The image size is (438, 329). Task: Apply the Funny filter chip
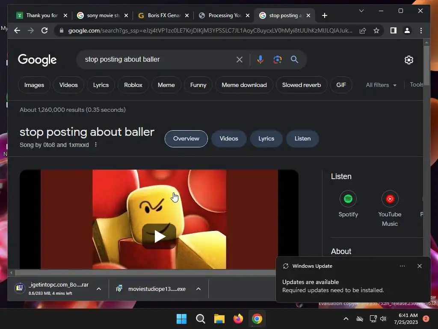click(198, 85)
